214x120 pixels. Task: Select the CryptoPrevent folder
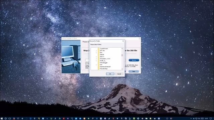tap(104, 49)
